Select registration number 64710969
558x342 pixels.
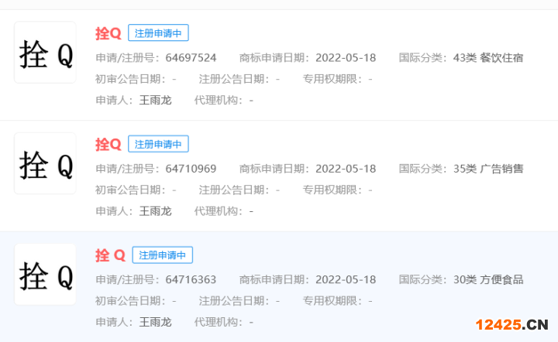pyautogui.click(x=191, y=169)
